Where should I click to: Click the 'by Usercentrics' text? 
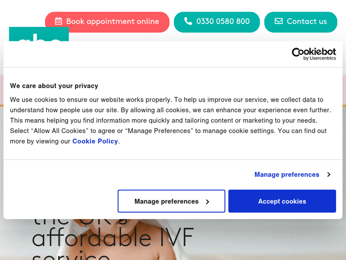click(320, 58)
